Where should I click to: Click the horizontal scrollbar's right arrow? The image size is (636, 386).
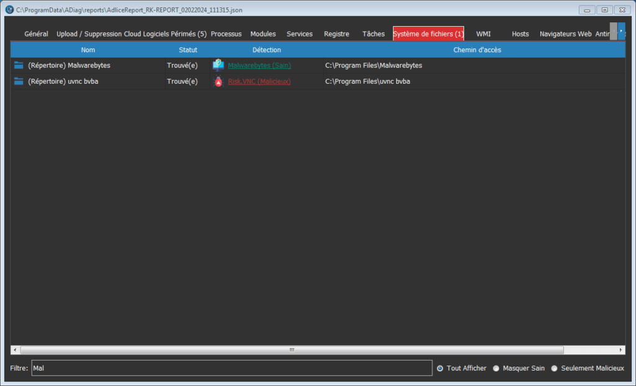pos(621,350)
